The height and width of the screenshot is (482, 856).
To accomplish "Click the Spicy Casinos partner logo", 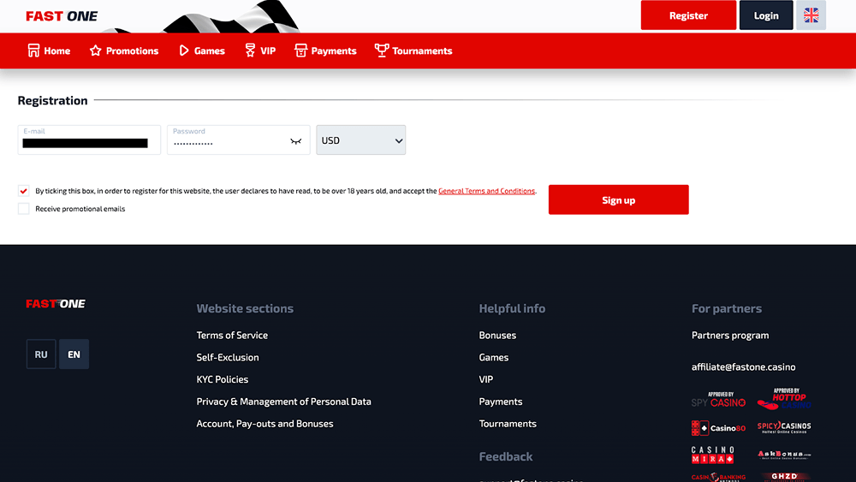I will 784,426.
